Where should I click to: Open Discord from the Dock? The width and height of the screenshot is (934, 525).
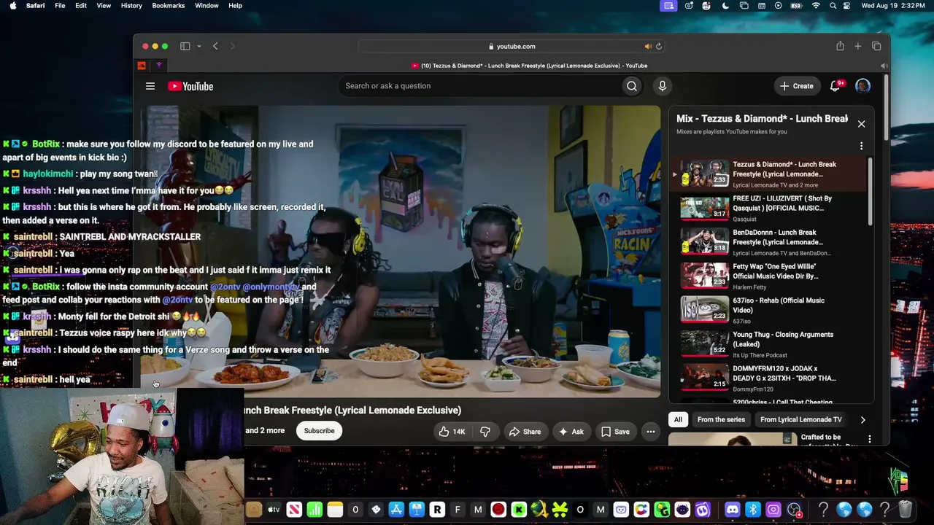[733, 510]
